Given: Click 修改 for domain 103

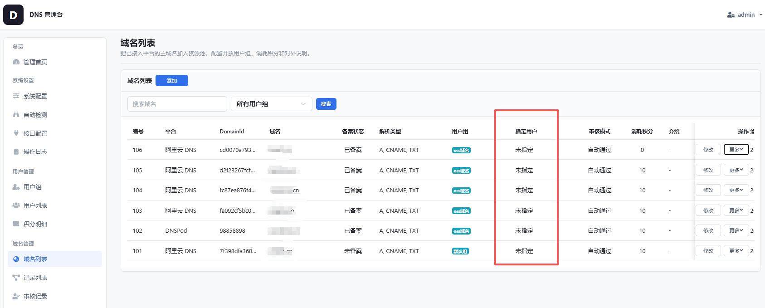Looking at the screenshot, I should tap(708, 210).
